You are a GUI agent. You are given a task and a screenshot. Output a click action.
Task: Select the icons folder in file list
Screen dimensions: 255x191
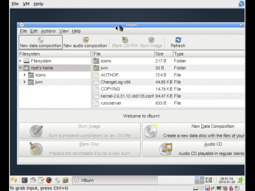coord(169,61)
